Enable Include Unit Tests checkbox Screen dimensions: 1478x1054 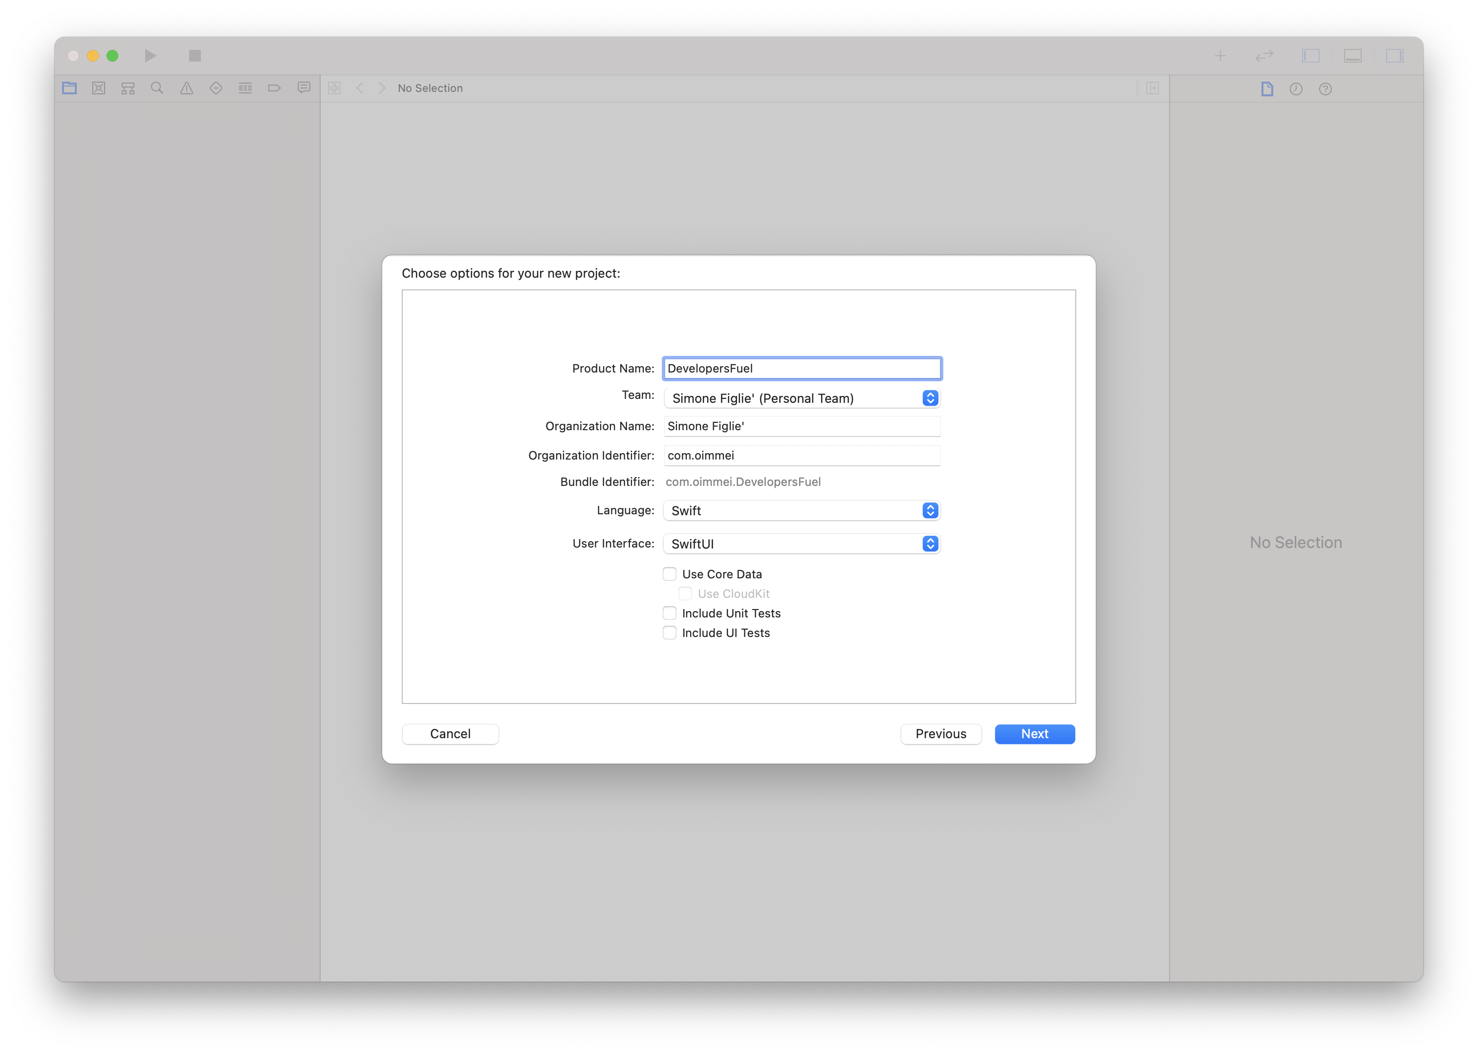coord(670,614)
